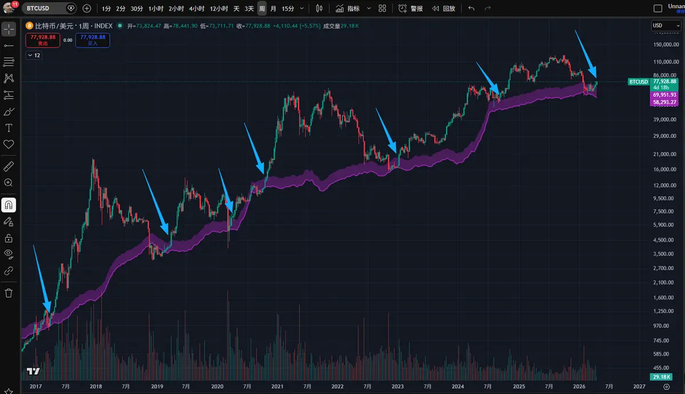This screenshot has width=685, height=394.
Task: Toggle magnet mode snapping
Action: pyautogui.click(x=9, y=204)
